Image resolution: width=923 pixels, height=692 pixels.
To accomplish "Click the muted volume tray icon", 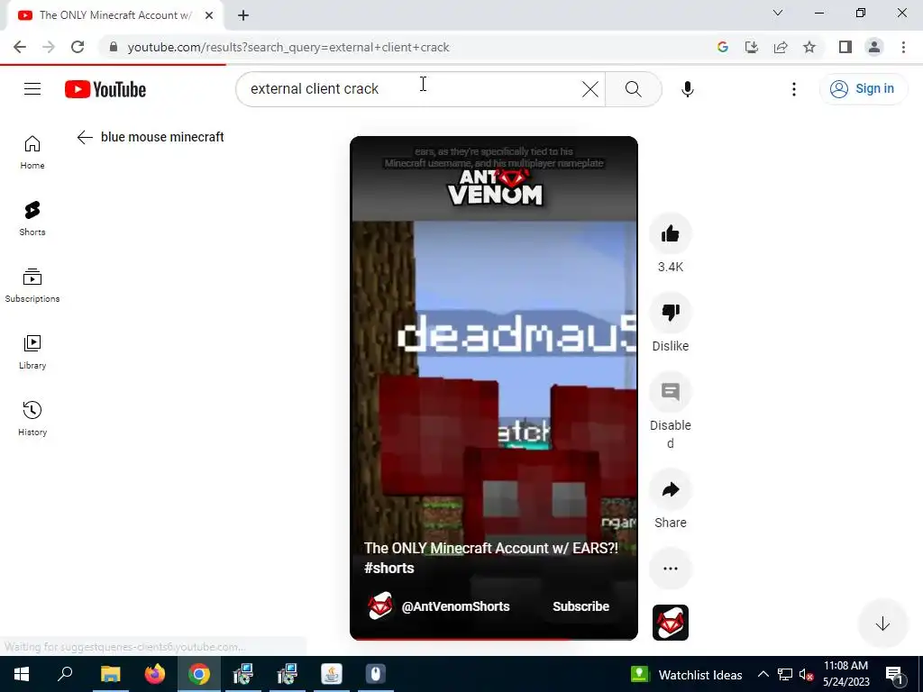I will pyautogui.click(x=807, y=674).
